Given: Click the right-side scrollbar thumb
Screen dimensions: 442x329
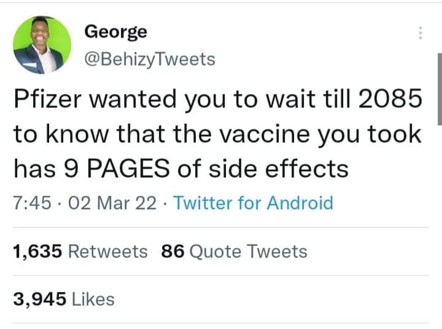Looking at the screenshot, I should pyautogui.click(x=439, y=89).
